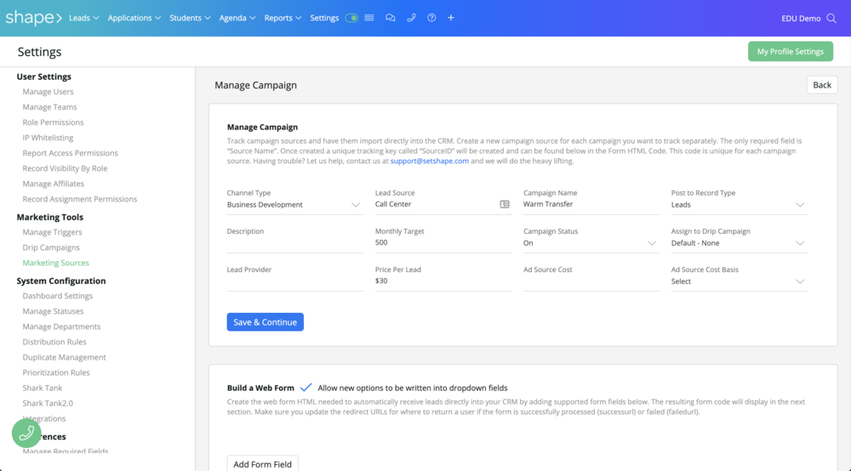Open Record Visibility By Role
The width and height of the screenshot is (851, 471).
point(65,168)
